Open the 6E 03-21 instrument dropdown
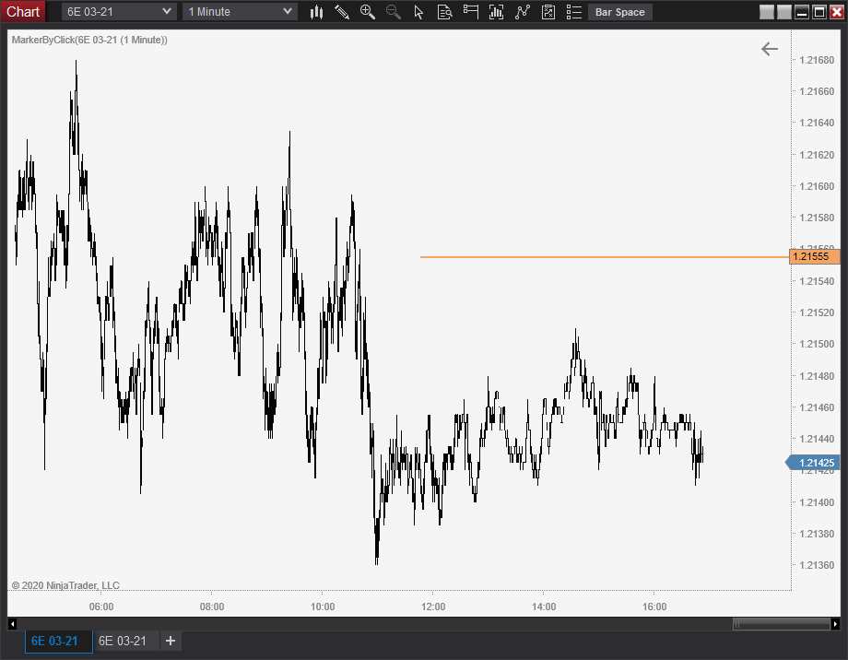Image resolution: width=848 pixels, height=660 pixels. coord(119,11)
